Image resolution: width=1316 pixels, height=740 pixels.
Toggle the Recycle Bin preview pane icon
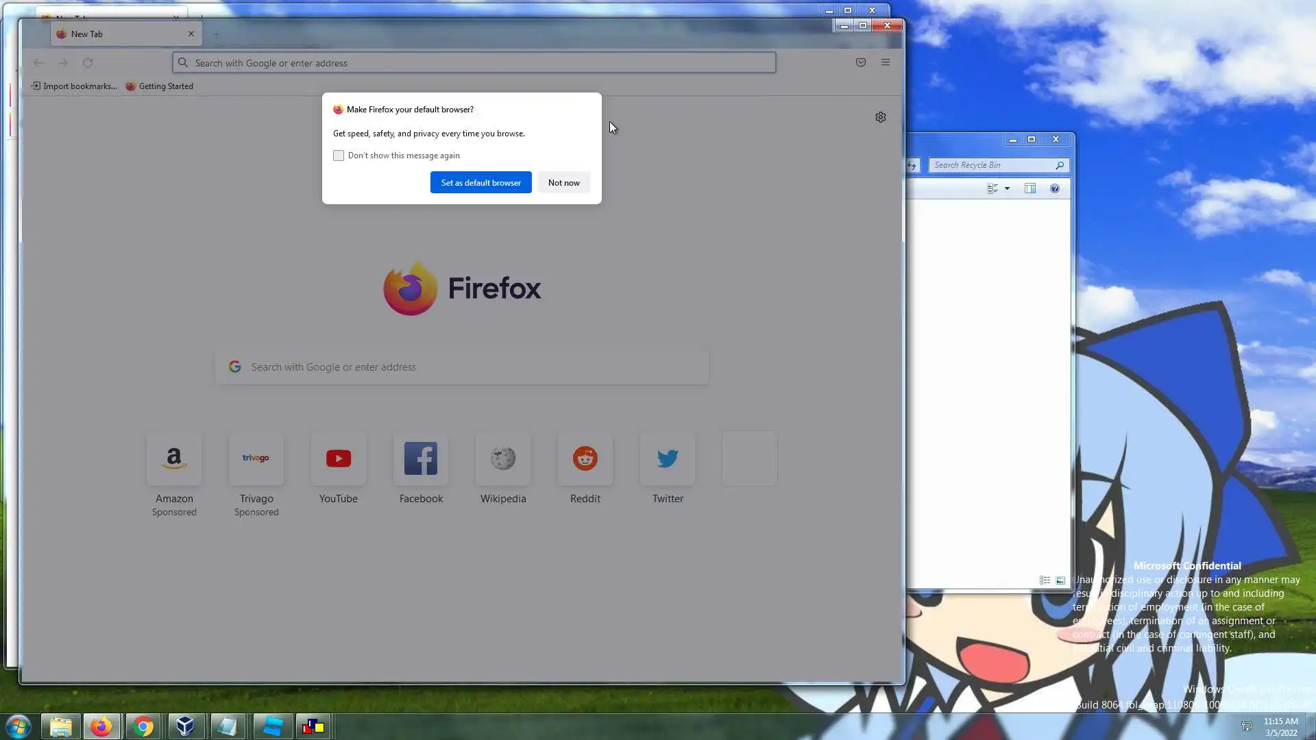point(1029,188)
